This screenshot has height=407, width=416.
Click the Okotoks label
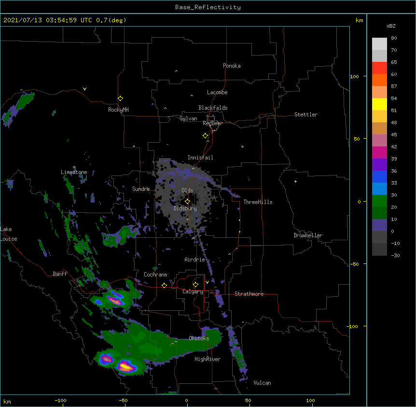tap(199, 338)
